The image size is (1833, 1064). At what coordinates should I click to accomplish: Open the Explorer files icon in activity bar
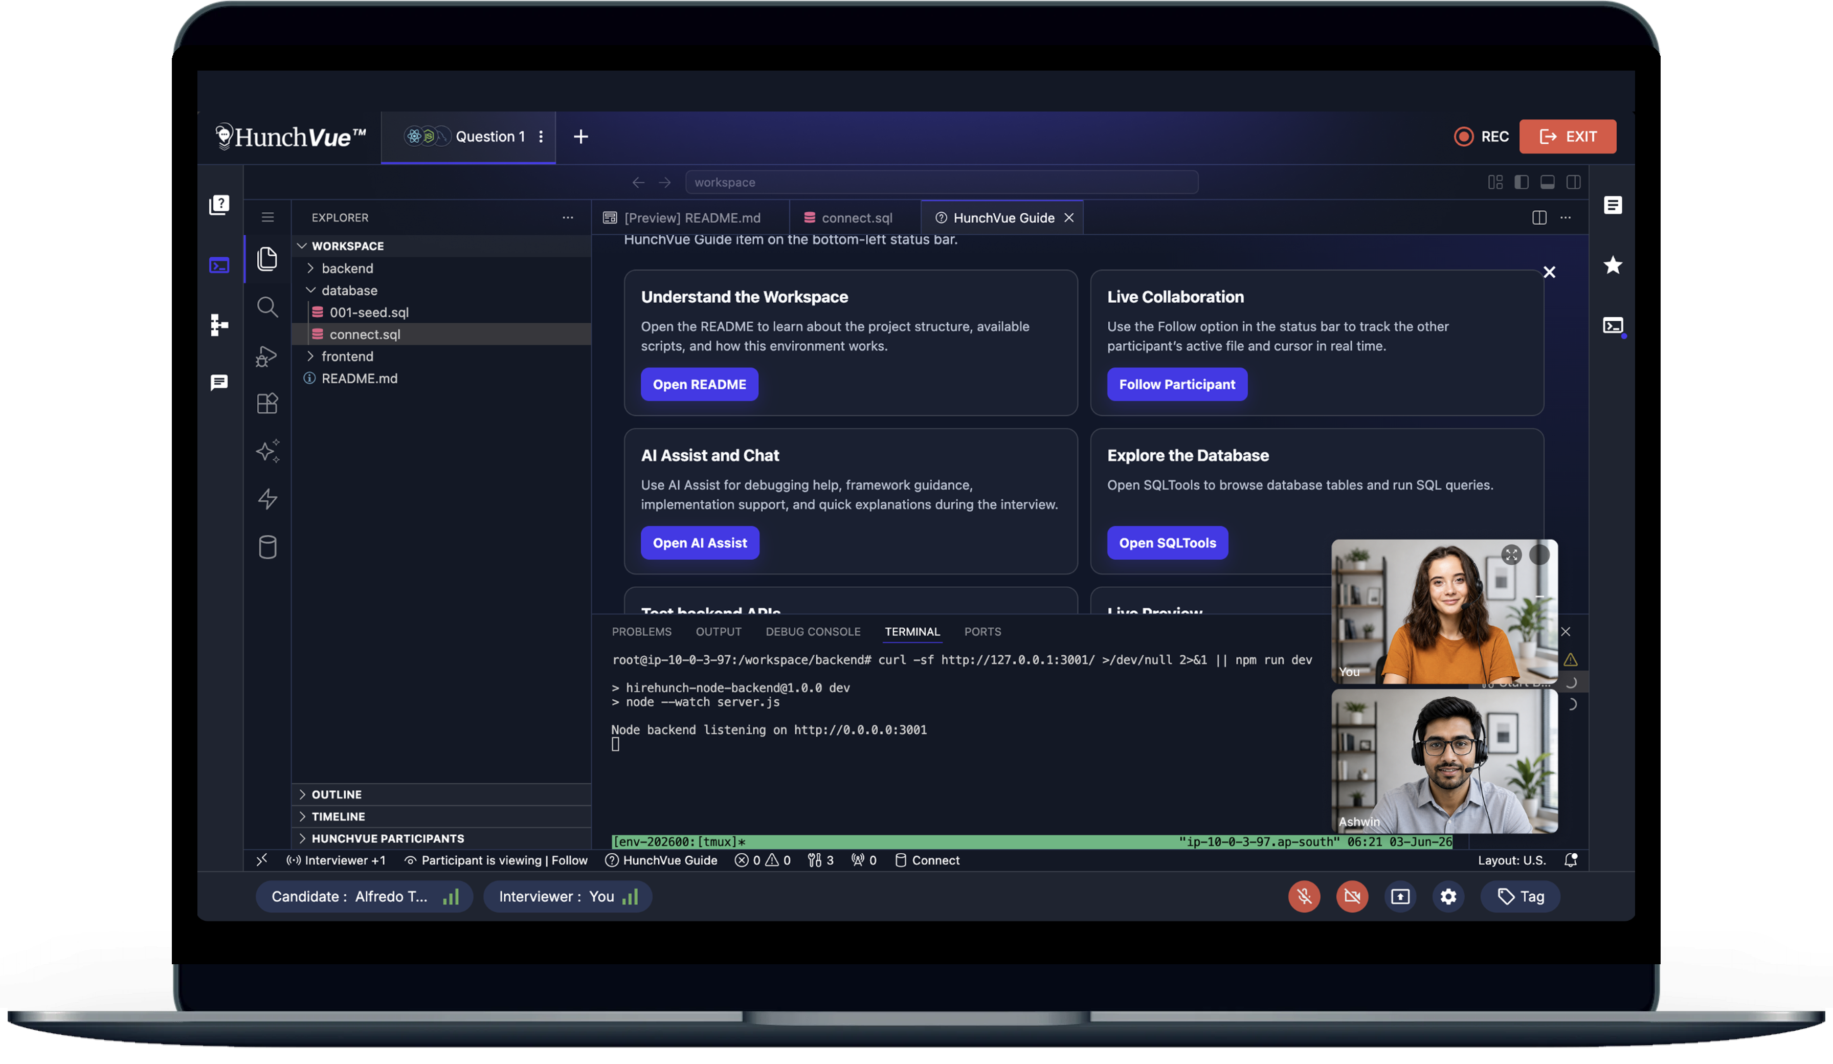pyautogui.click(x=267, y=258)
